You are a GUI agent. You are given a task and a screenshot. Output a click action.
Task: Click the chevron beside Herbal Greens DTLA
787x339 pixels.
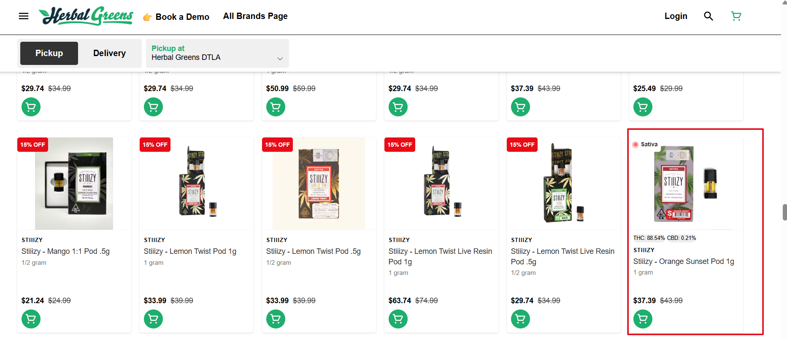point(280,58)
